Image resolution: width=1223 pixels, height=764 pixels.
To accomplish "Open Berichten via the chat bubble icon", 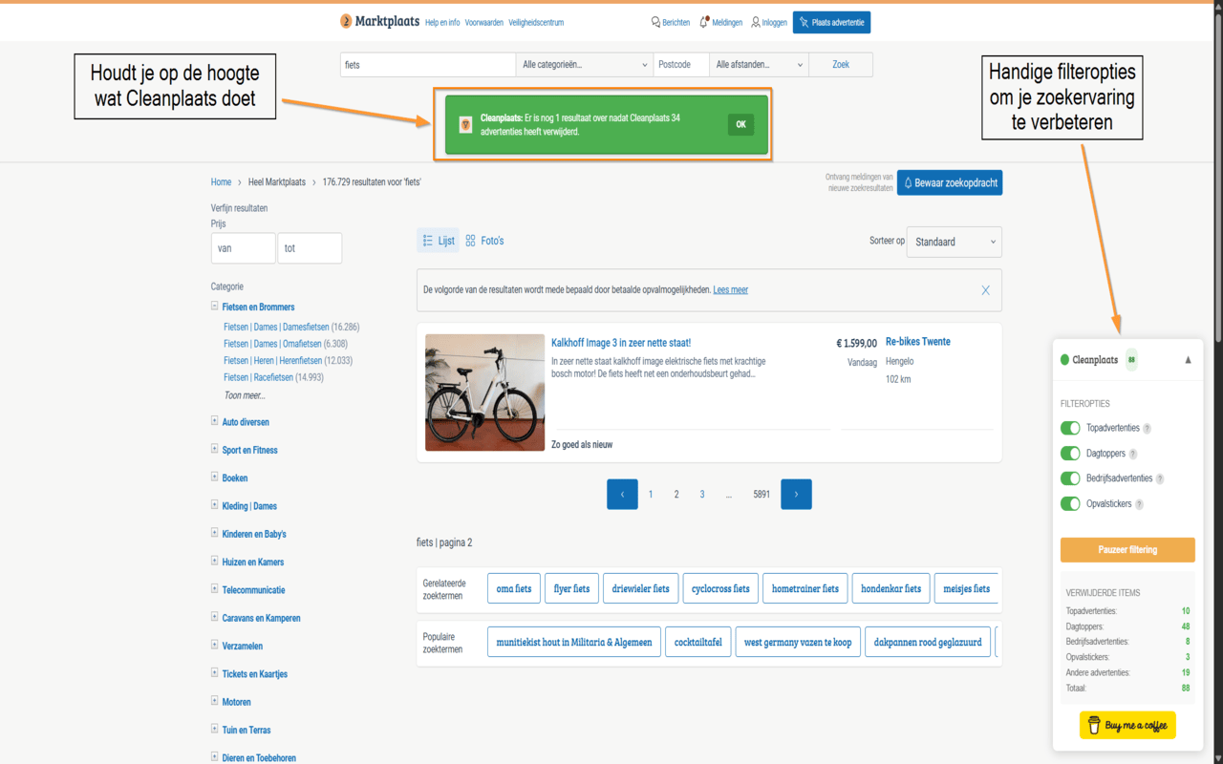I will point(655,22).
